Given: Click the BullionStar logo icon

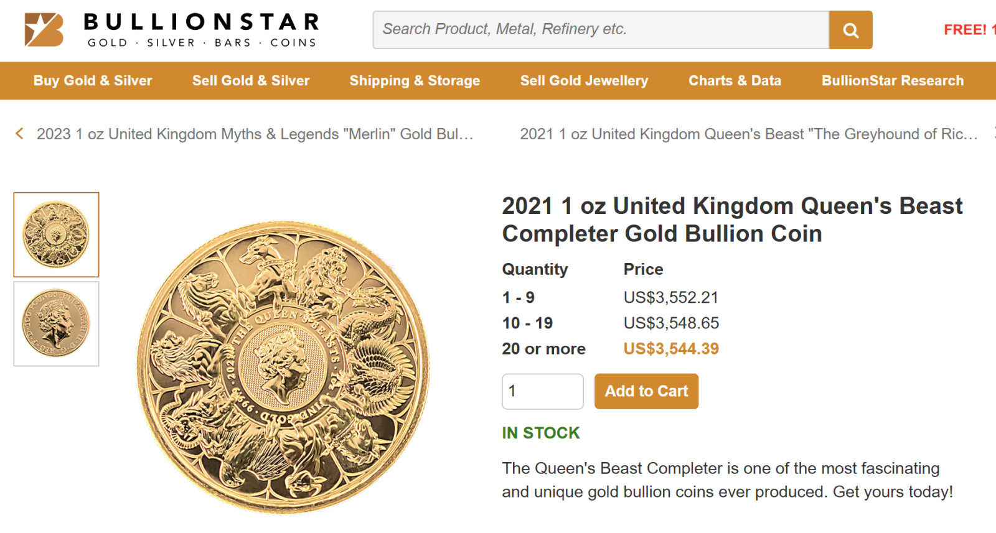Looking at the screenshot, I should pyautogui.click(x=44, y=30).
